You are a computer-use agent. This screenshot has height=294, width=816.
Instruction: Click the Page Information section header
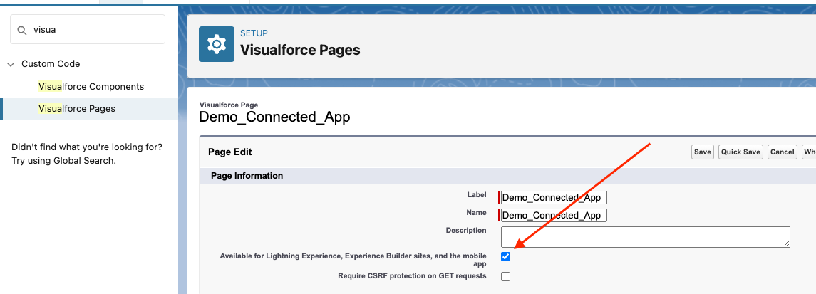pyautogui.click(x=247, y=176)
